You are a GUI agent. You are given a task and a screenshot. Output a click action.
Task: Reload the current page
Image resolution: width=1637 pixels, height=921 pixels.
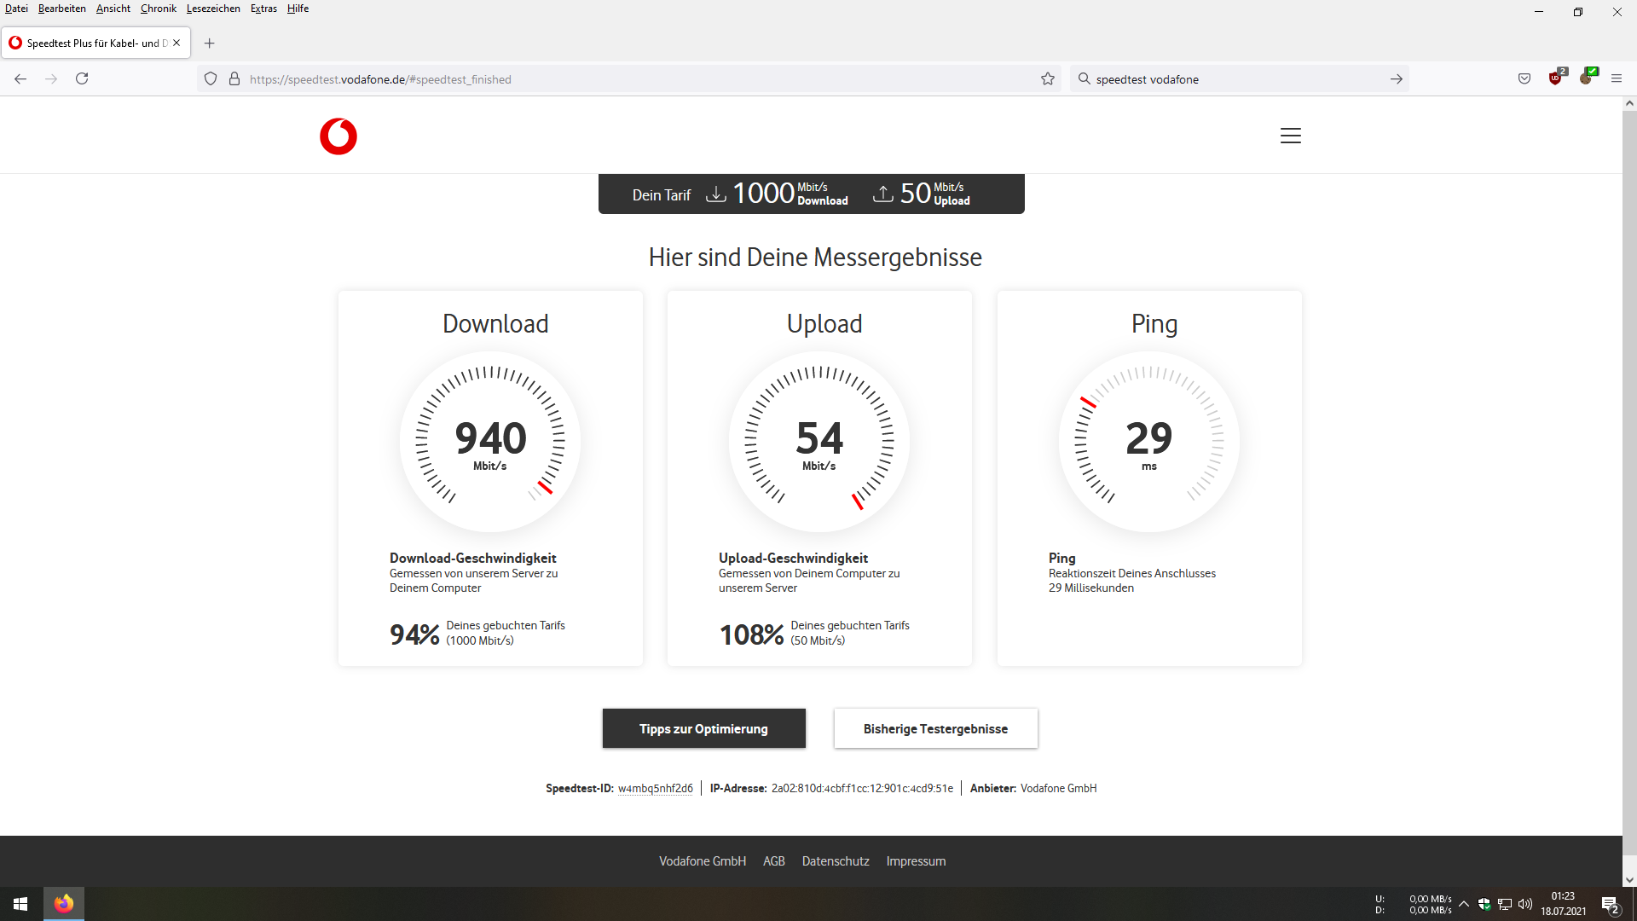82,79
